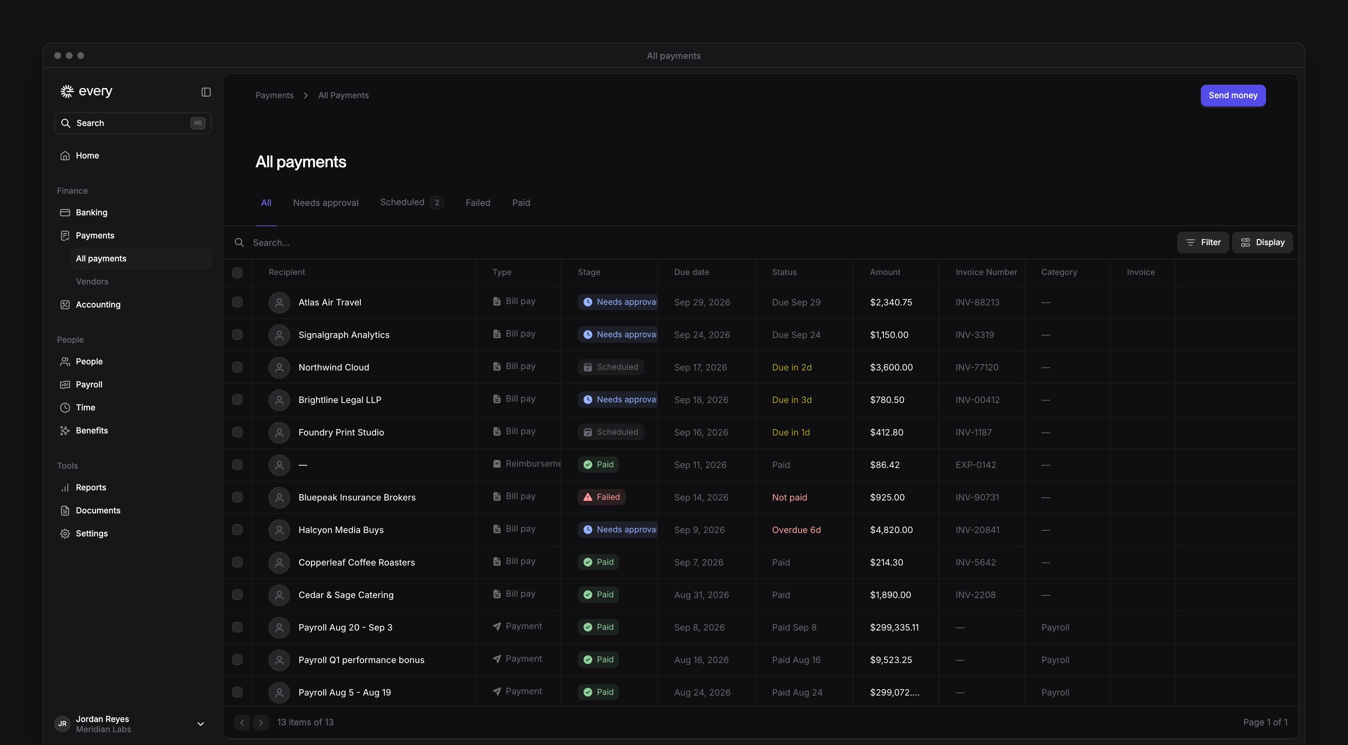The width and height of the screenshot is (1348, 745).
Task: Switch to the Paid tab
Action: (521, 203)
